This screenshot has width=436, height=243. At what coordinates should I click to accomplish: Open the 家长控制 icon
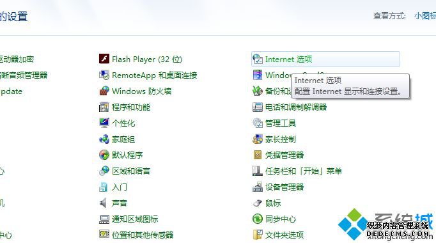click(x=258, y=139)
